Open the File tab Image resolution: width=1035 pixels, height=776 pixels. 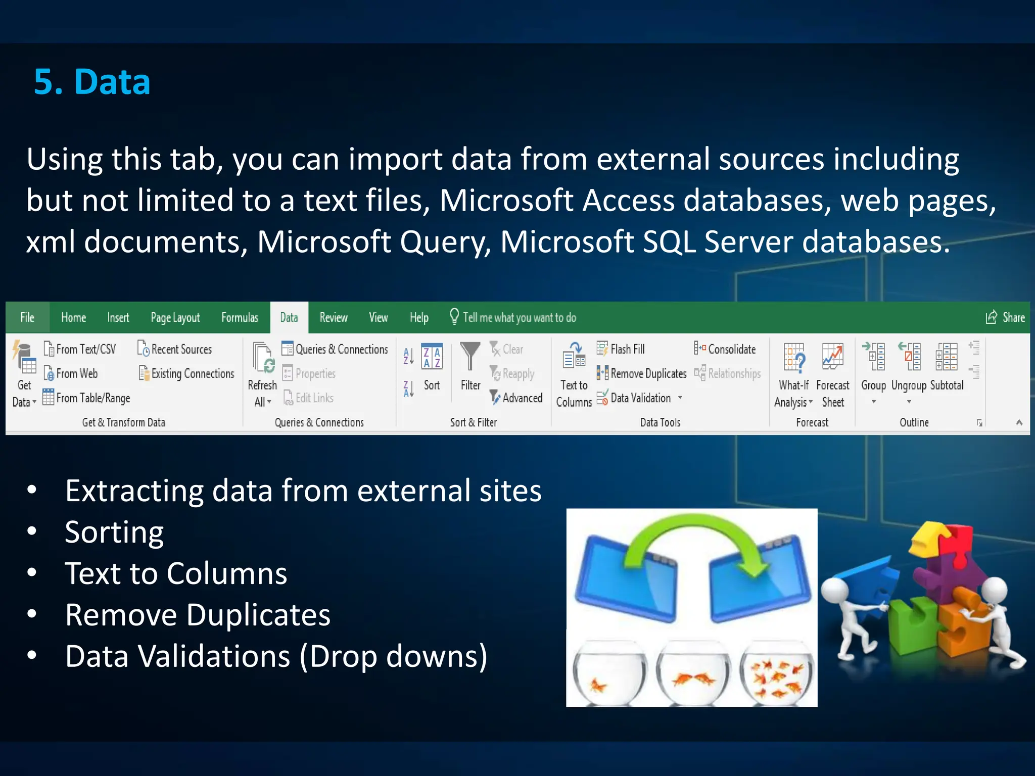pos(27,317)
